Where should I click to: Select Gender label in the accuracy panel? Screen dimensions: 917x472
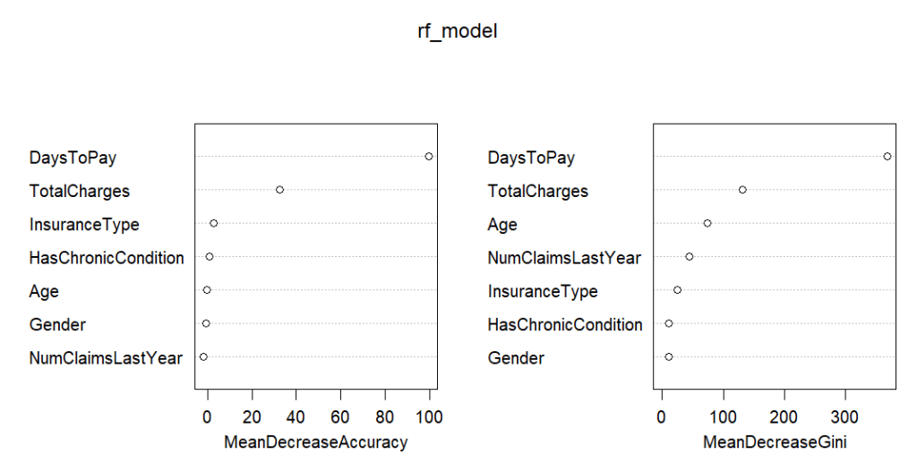point(57,324)
